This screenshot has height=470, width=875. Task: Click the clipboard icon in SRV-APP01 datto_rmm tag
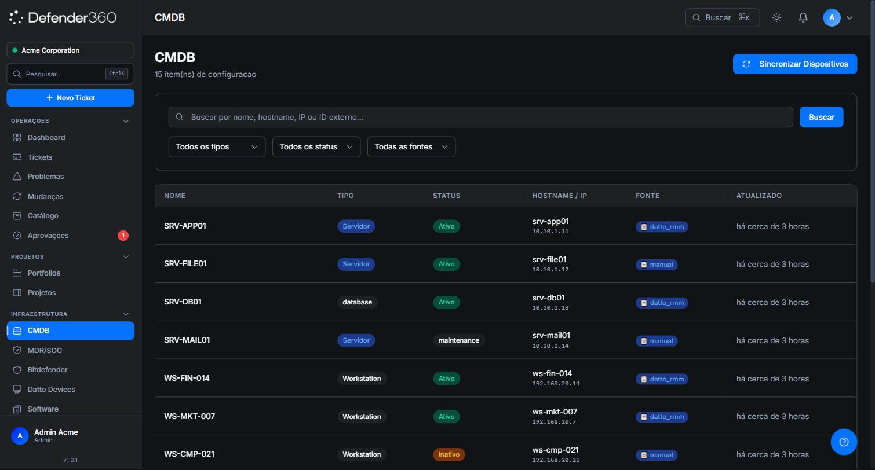[644, 227]
